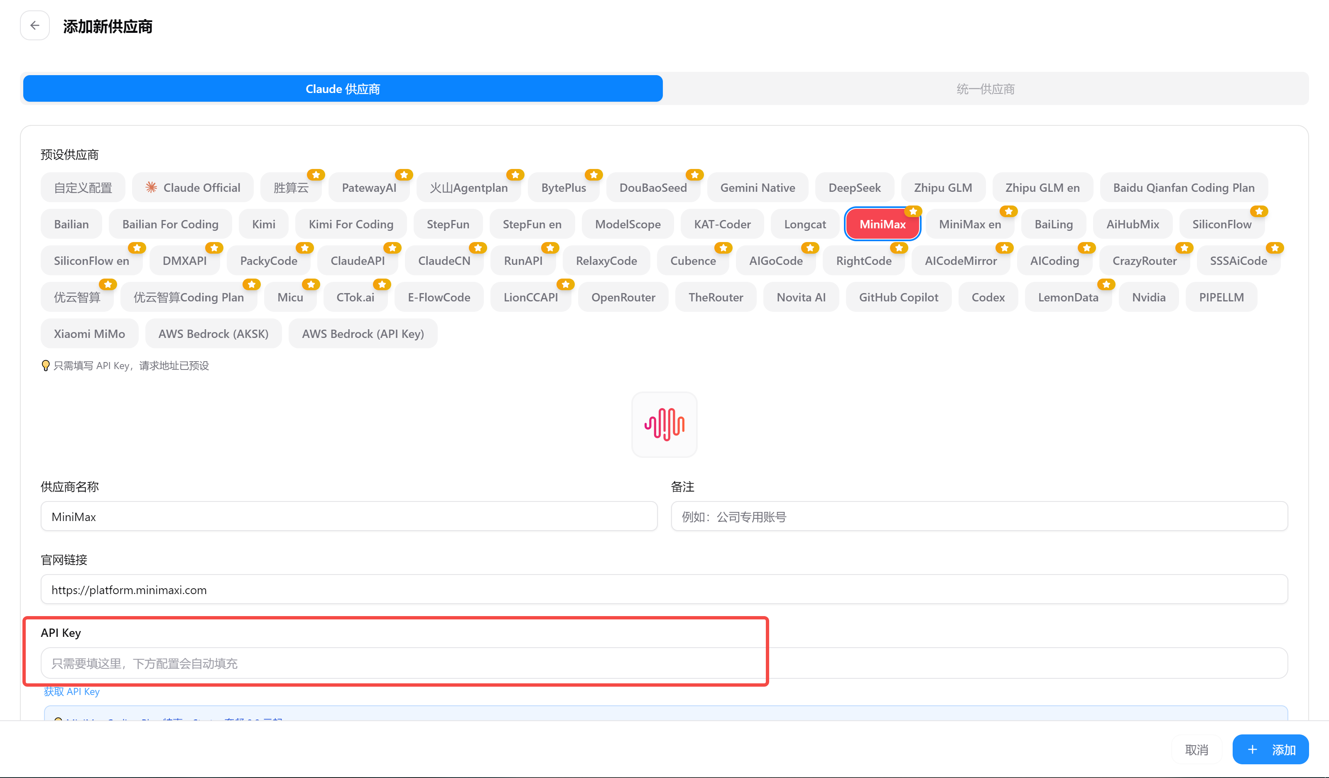The image size is (1329, 778).
Task: Select the CTok.ai preset
Action: [356, 297]
